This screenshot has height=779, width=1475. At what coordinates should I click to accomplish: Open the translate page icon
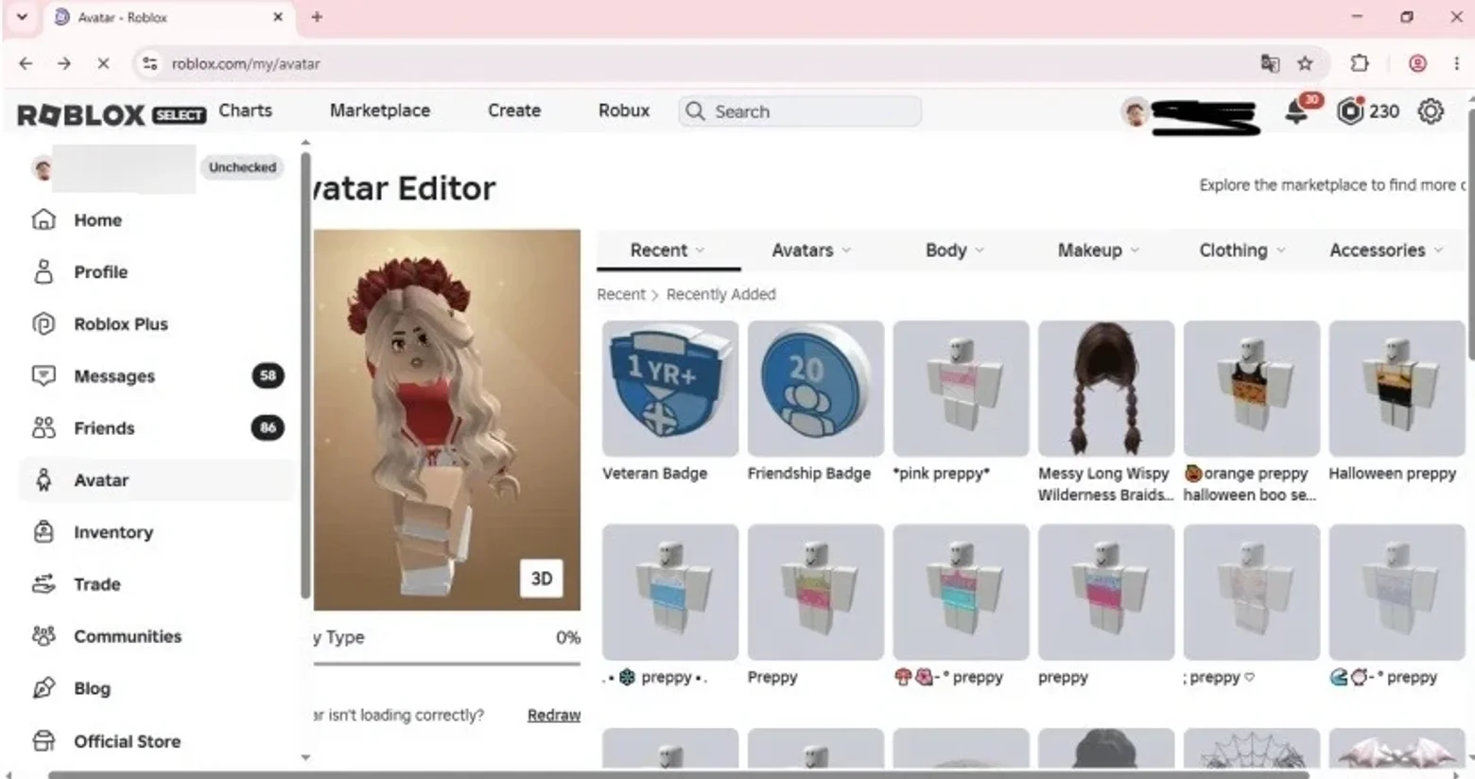[1270, 63]
